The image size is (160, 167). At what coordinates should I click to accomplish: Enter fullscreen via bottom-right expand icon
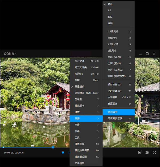154,153
